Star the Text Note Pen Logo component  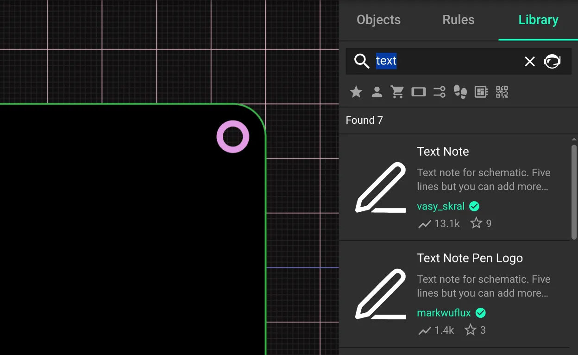tap(471, 330)
